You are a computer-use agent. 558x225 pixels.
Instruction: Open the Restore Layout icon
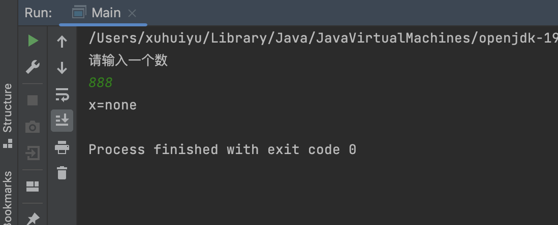pyautogui.click(x=33, y=186)
